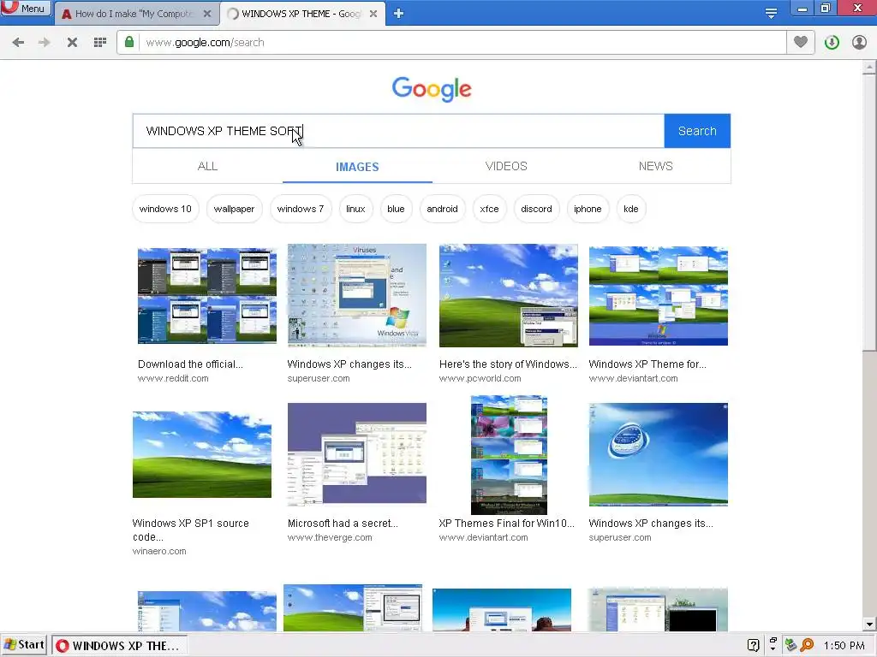The width and height of the screenshot is (877, 657).
Task: Filter by the 'kde' chip
Action: (x=631, y=209)
